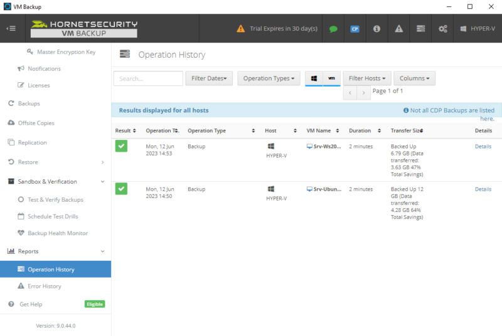
Task: Open the Columns dropdown
Action: (414, 78)
